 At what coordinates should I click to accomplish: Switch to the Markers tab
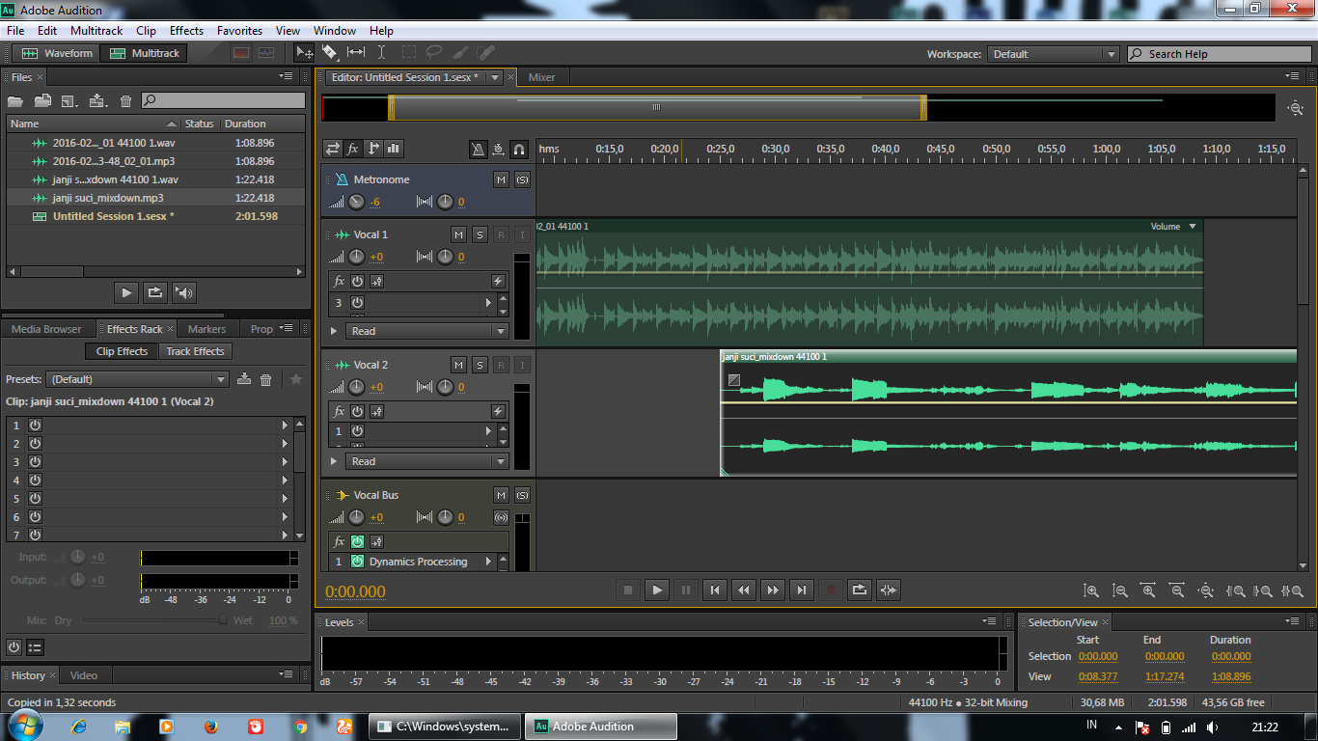point(206,329)
